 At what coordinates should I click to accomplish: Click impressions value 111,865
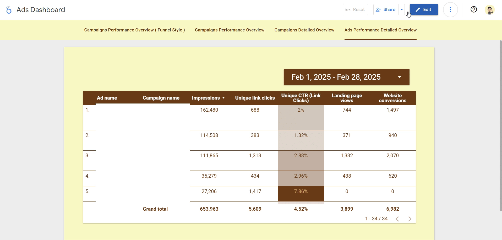(209, 156)
